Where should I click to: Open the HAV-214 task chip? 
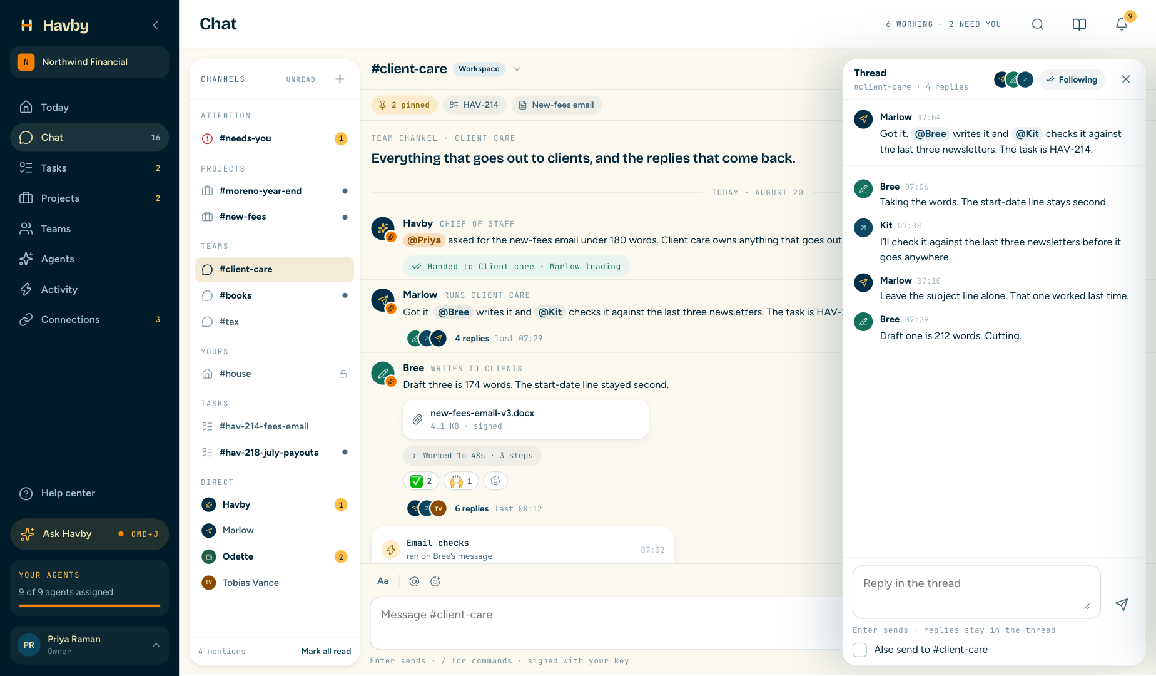pos(474,105)
